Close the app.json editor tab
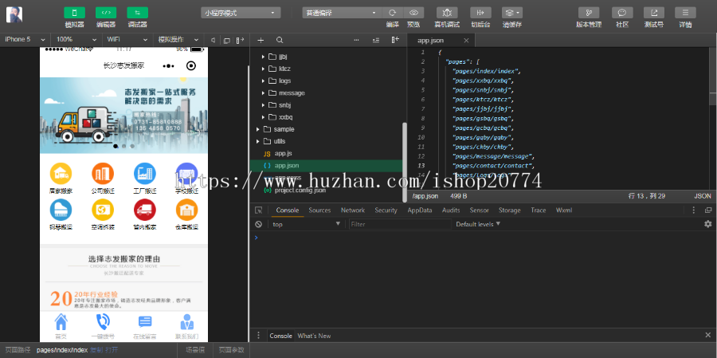 click(x=466, y=41)
